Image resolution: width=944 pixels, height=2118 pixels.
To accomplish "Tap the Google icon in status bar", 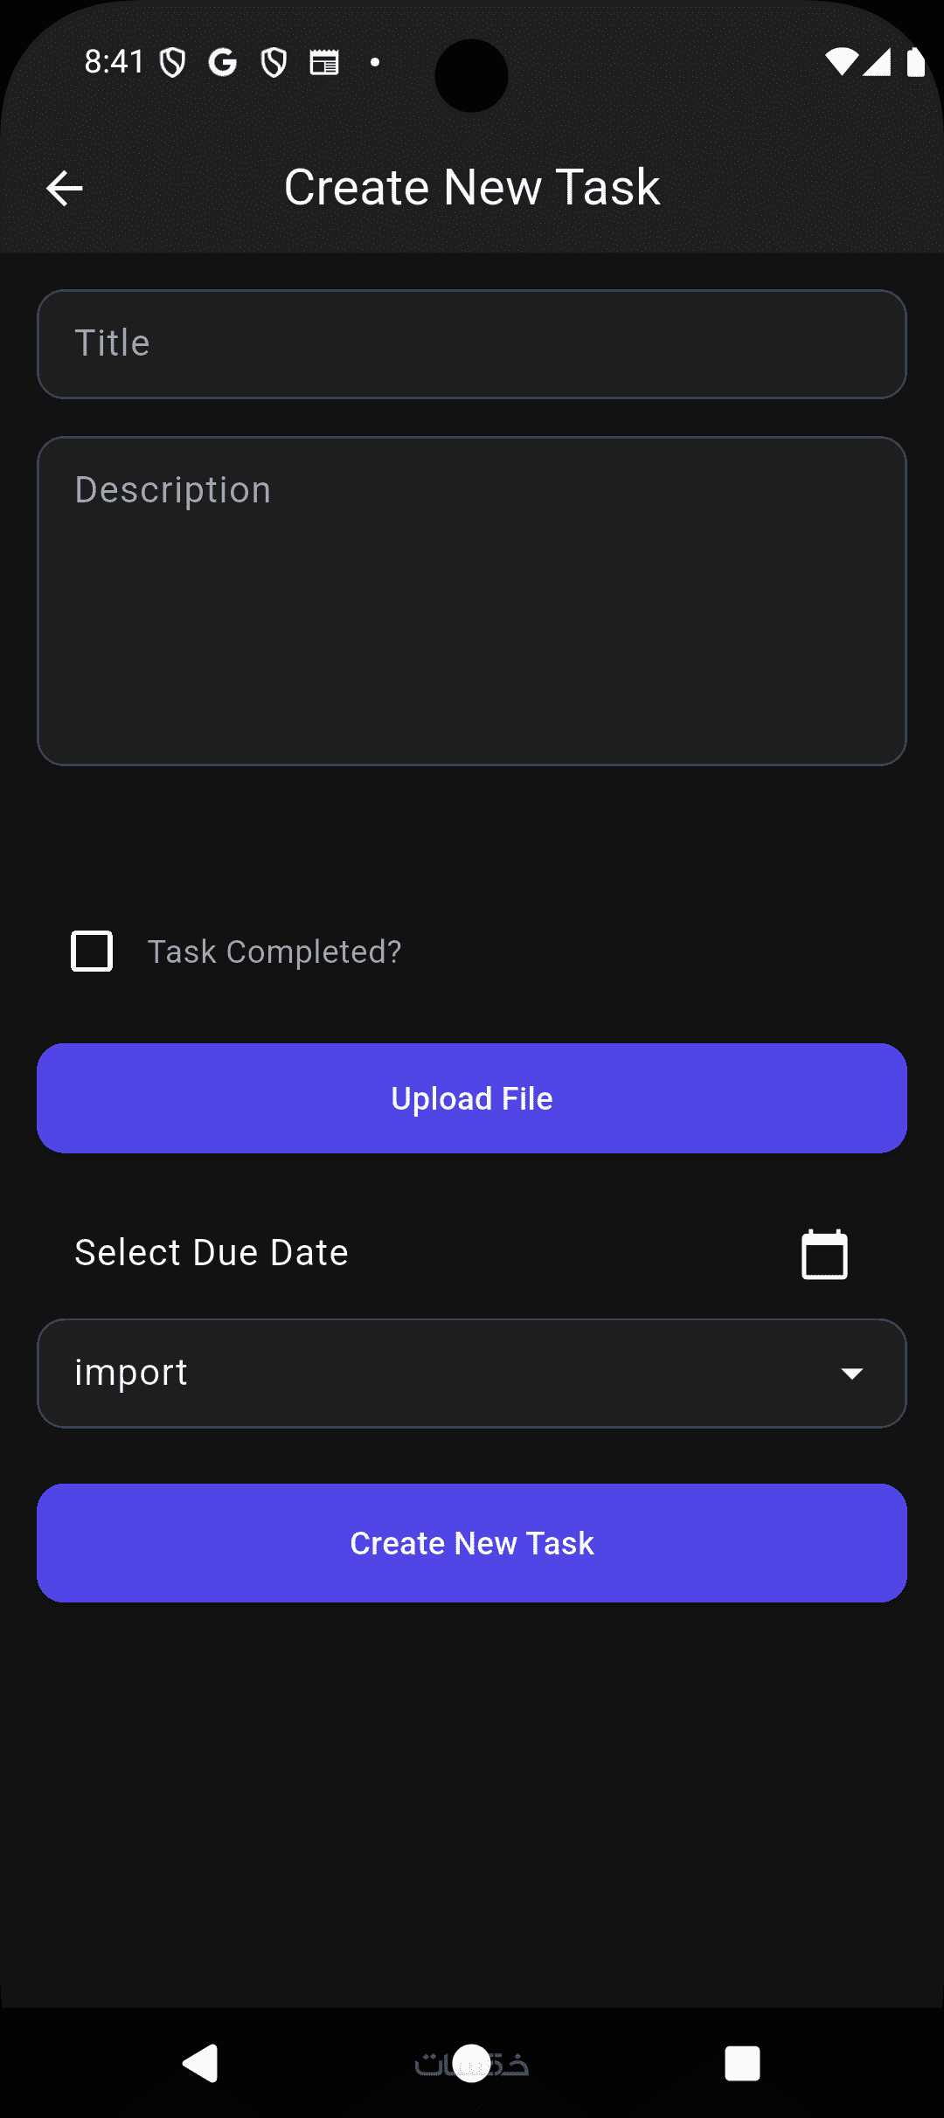I will [223, 62].
